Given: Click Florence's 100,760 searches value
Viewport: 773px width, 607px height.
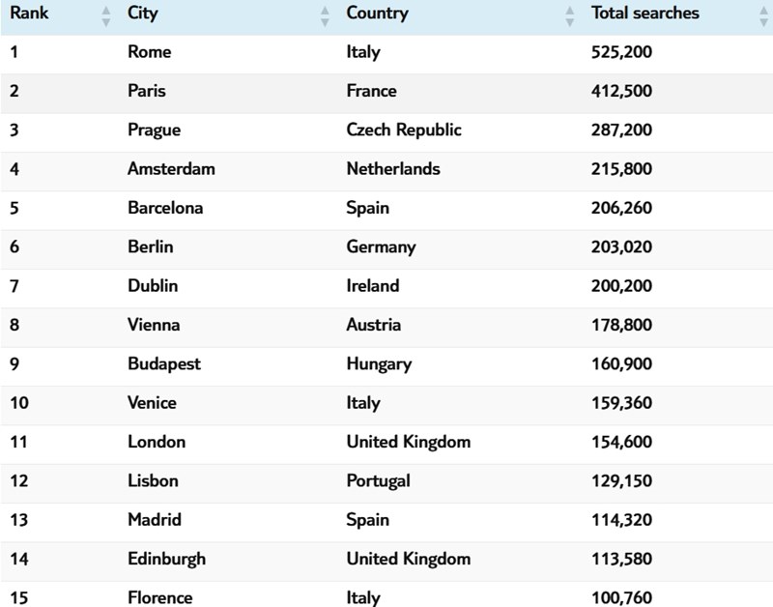Looking at the screenshot, I should 621,597.
